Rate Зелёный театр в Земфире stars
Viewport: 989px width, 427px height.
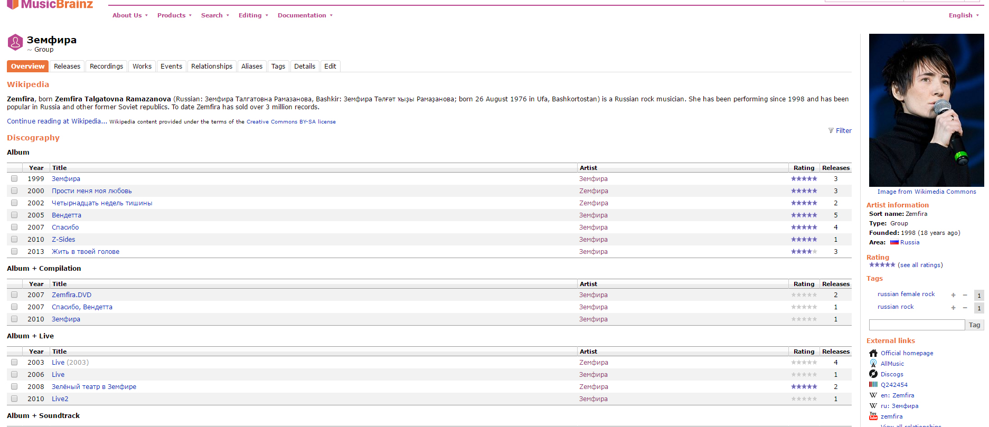804,387
